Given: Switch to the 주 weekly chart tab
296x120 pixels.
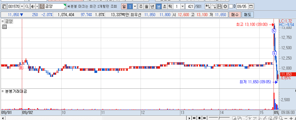Looking at the screenshot, I should (141, 7).
